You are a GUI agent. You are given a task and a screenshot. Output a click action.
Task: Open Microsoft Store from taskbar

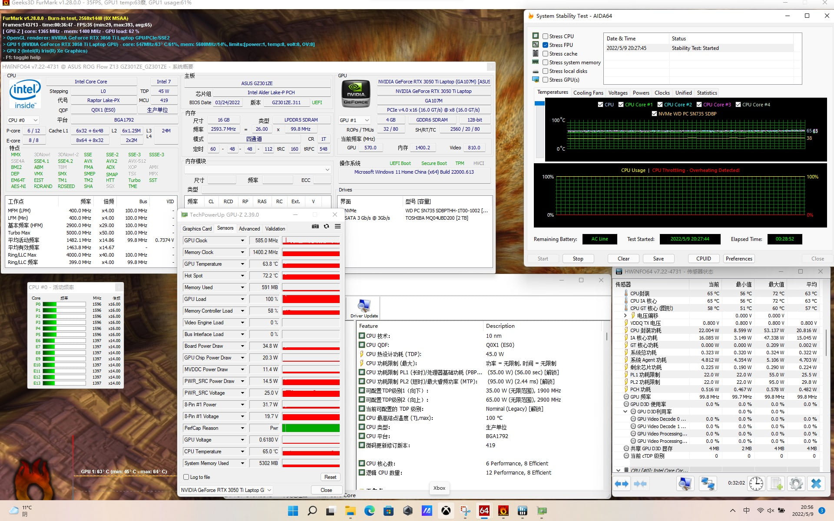pyautogui.click(x=388, y=511)
